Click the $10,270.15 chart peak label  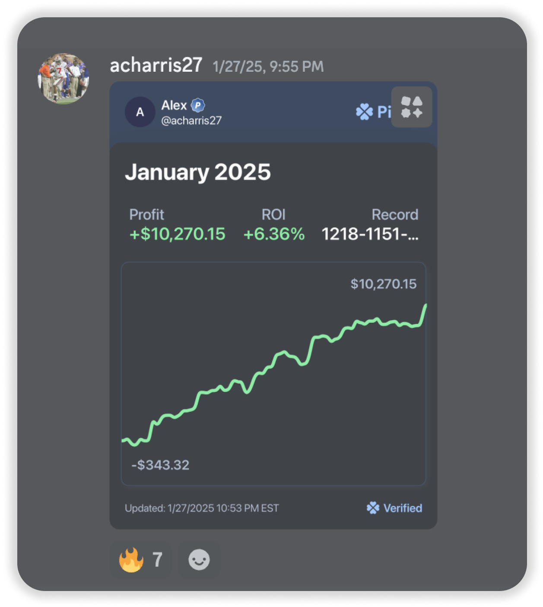point(383,284)
